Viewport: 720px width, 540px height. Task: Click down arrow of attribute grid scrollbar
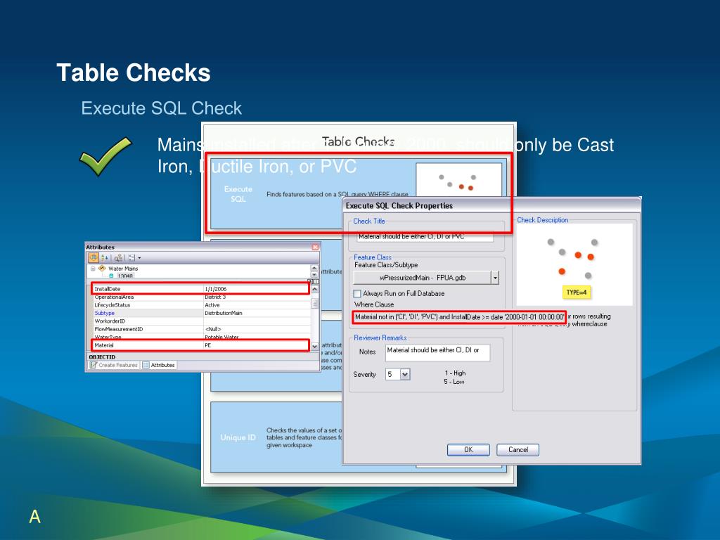pos(314,347)
